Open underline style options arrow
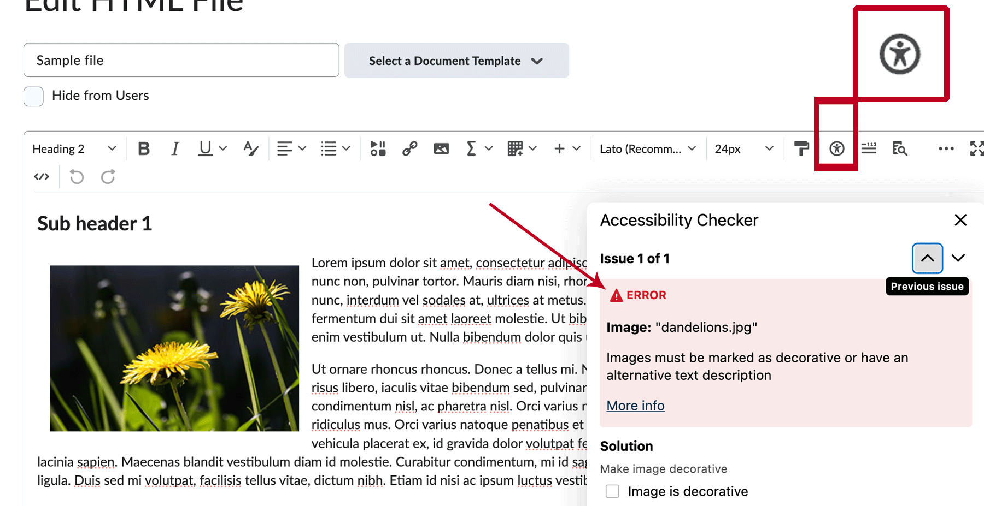The image size is (984, 506). (223, 148)
